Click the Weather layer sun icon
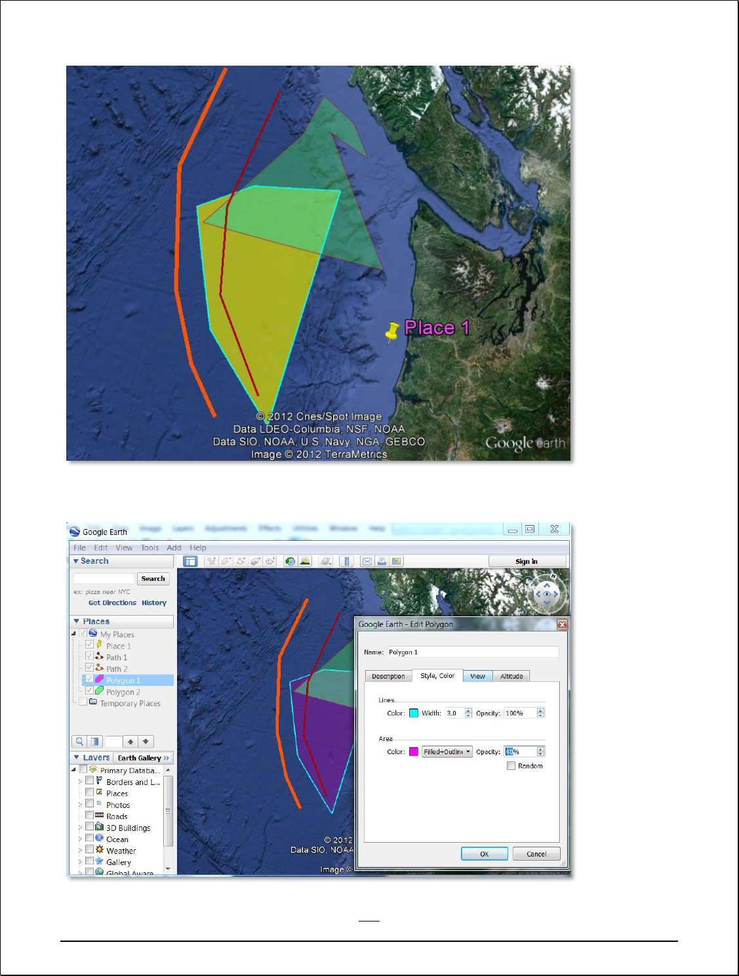Viewport: 739px width, 976px height. (x=100, y=850)
